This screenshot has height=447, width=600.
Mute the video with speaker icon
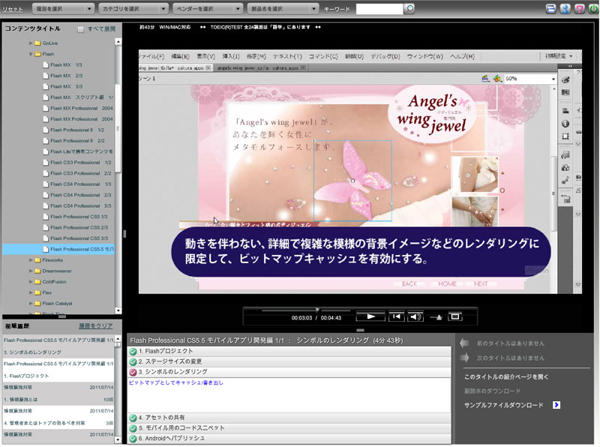click(415, 316)
